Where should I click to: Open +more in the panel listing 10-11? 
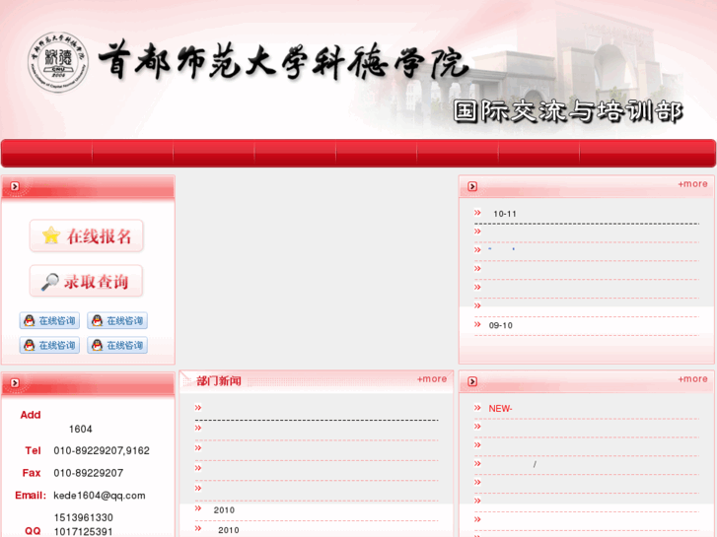[x=692, y=183]
